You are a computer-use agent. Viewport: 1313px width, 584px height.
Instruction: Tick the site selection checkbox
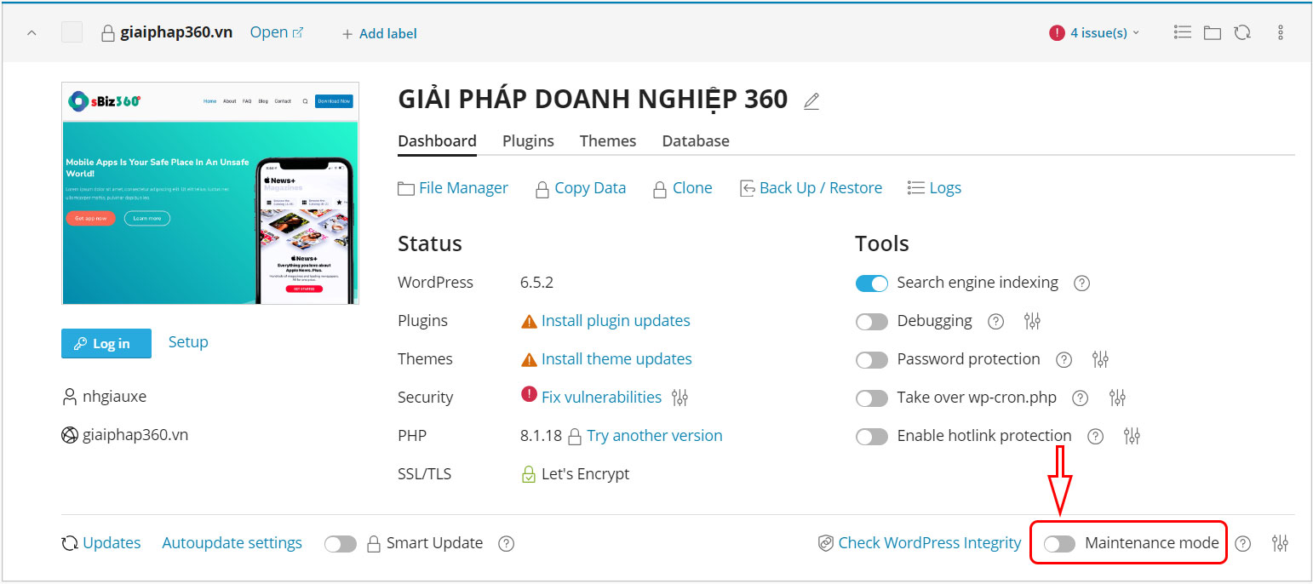(72, 31)
